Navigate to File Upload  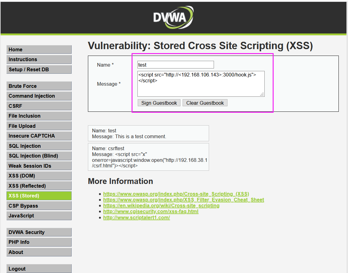point(39,126)
